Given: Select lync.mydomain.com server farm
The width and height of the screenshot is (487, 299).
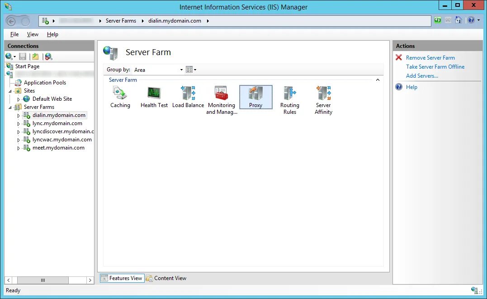Looking at the screenshot, I should 57,123.
